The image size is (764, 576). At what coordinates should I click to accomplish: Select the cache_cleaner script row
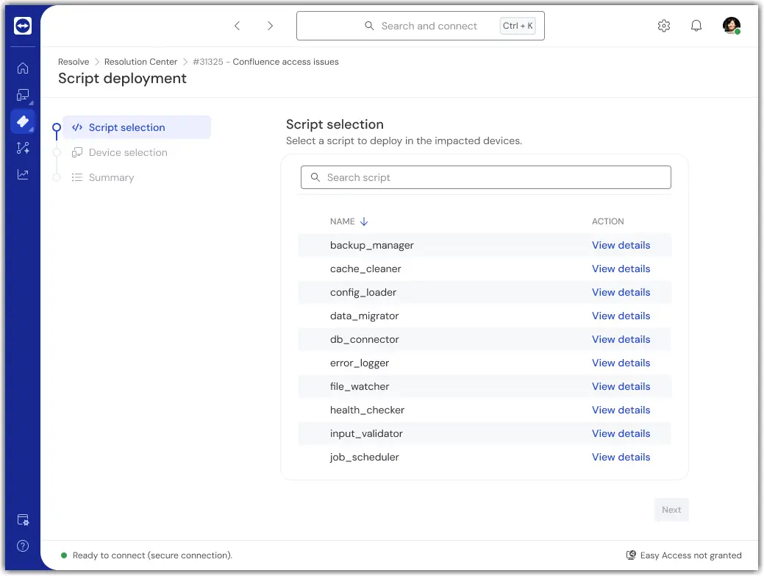485,269
